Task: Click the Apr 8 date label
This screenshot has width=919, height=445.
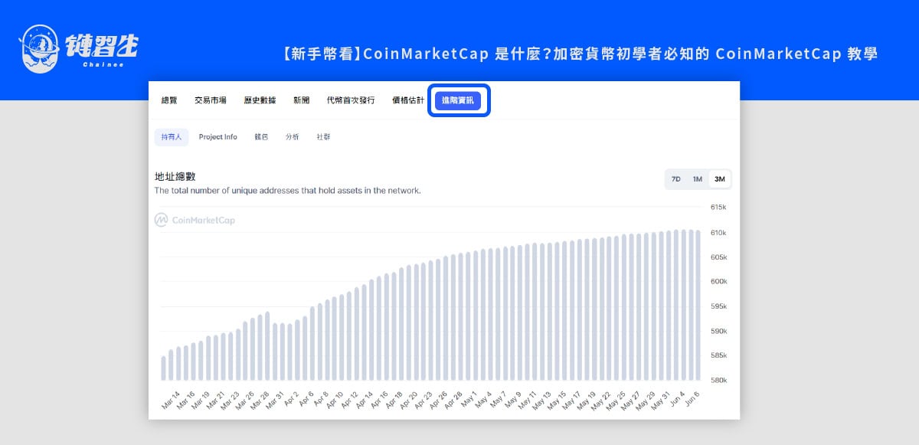Action: point(322,398)
